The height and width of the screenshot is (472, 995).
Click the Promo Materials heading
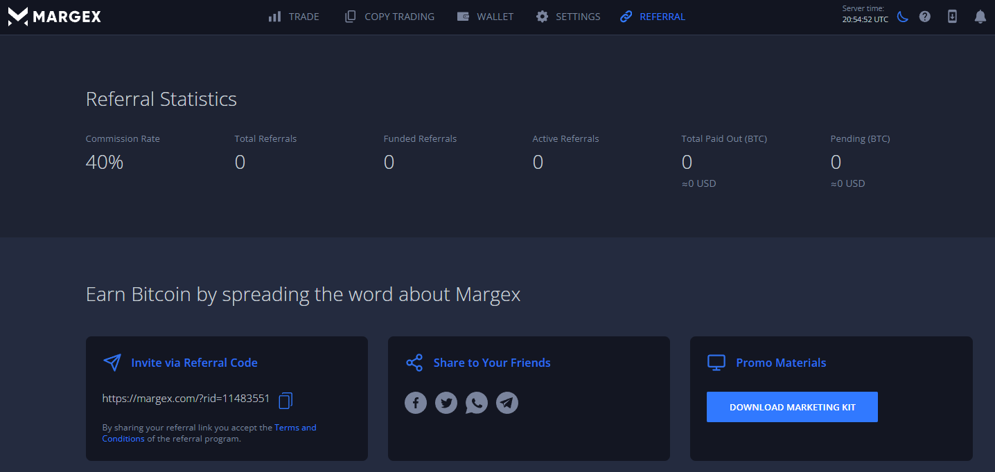coord(781,363)
